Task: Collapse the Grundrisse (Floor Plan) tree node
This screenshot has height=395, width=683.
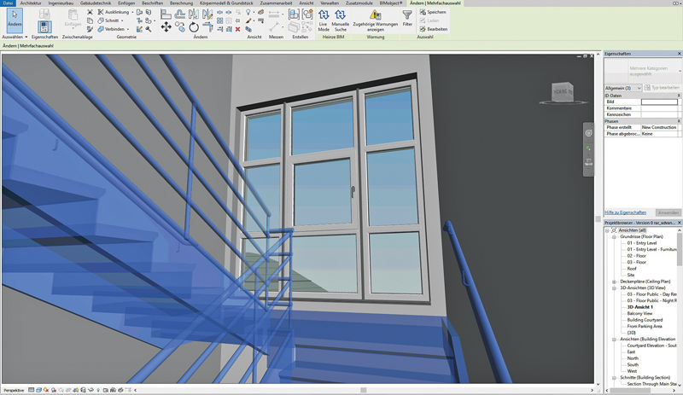Action: point(614,237)
